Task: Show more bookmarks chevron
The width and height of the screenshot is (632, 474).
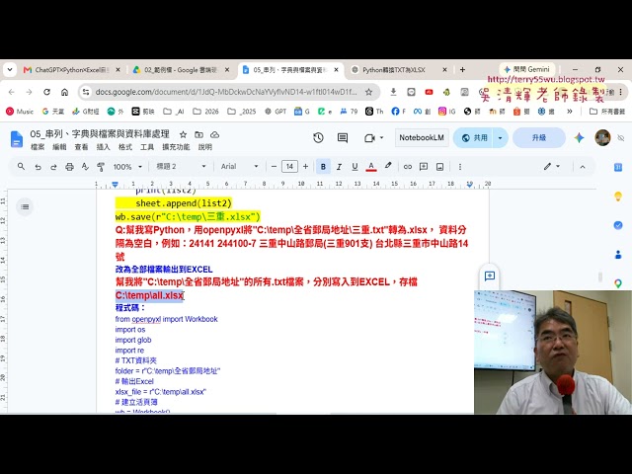Action: tap(570, 112)
